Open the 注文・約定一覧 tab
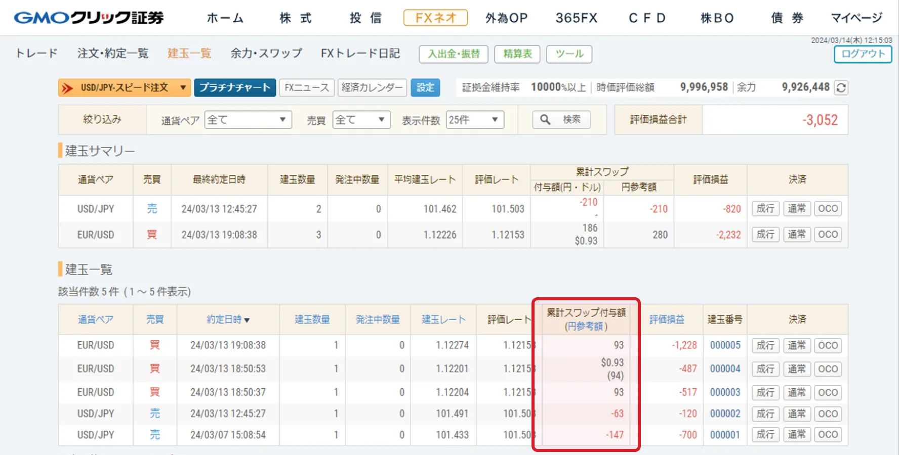Image resolution: width=899 pixels, height=455 pixels. (113, 54)
